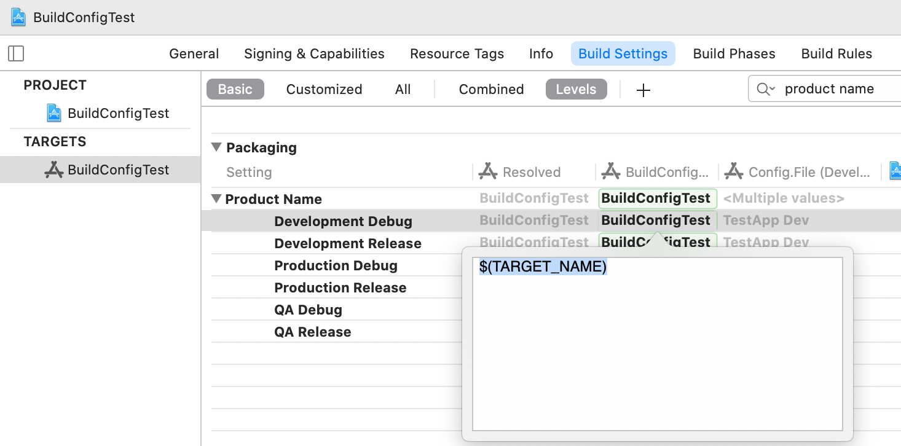Viewport: 901px width, 446px height.
Task: Collapse the Product Name disclosure triangle
Action: tap(216, 199)
